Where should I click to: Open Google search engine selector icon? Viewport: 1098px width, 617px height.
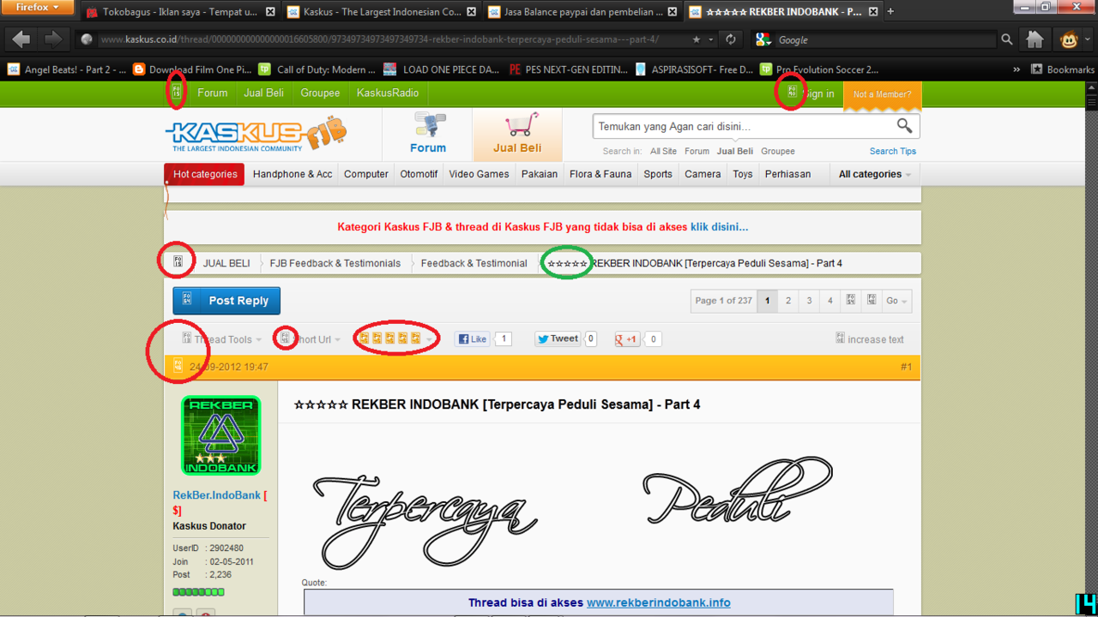(x=764, y=39)
